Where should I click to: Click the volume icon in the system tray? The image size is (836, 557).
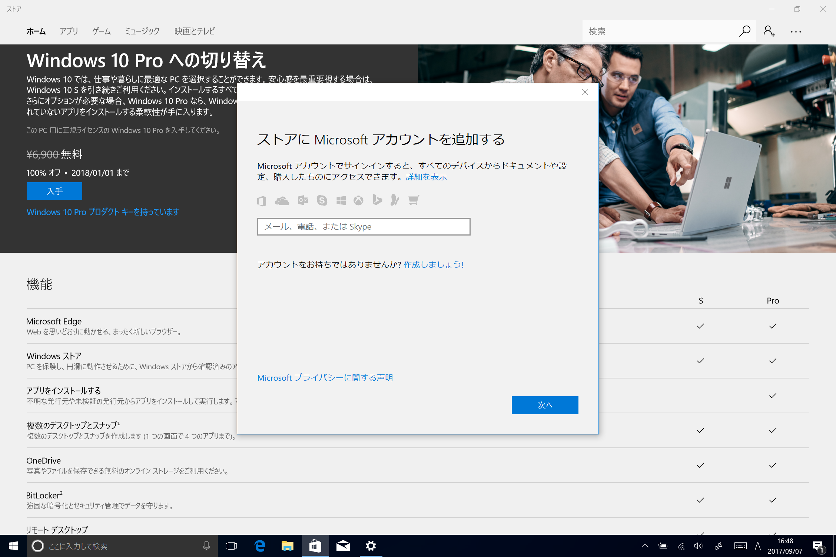(698, 546)
